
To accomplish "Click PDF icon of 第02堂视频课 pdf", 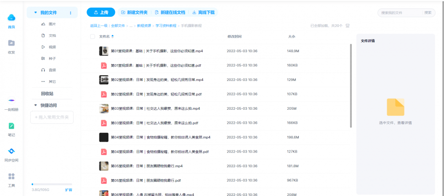I will pyautogui.click(x=104, y=94).
